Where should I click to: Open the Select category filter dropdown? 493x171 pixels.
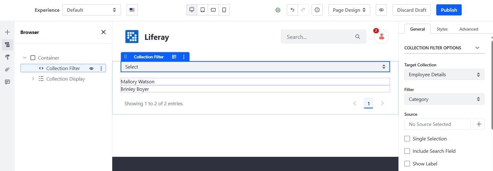coord(255,67)
